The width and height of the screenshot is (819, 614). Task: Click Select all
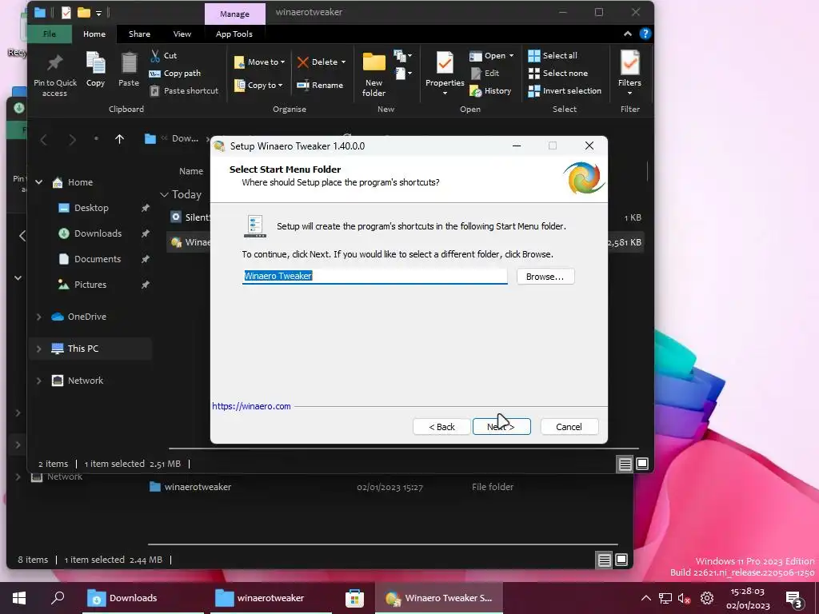point(553,55)
